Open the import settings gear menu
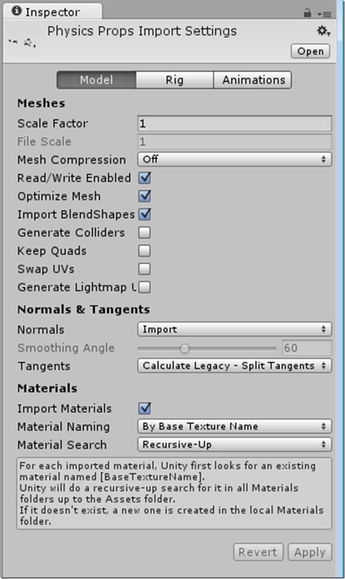 323,31
